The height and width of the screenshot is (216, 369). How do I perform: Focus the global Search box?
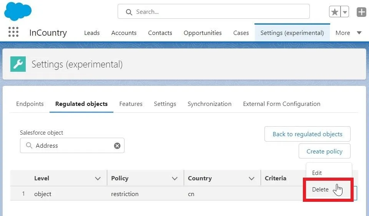(213, 12)
